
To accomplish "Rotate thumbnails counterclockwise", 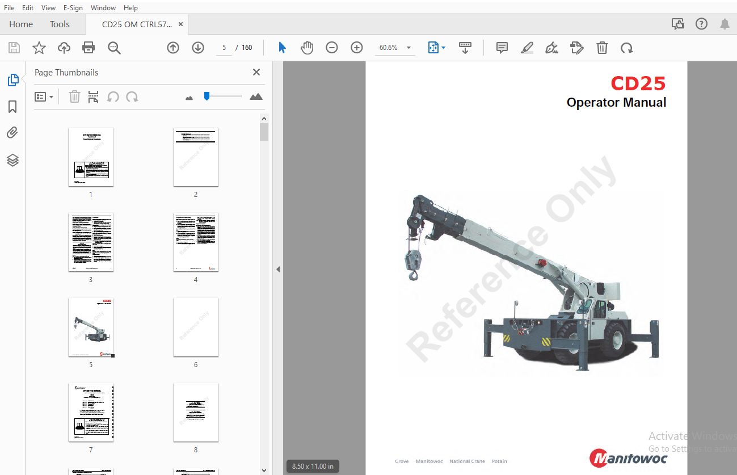I will [x=113, y=97].
